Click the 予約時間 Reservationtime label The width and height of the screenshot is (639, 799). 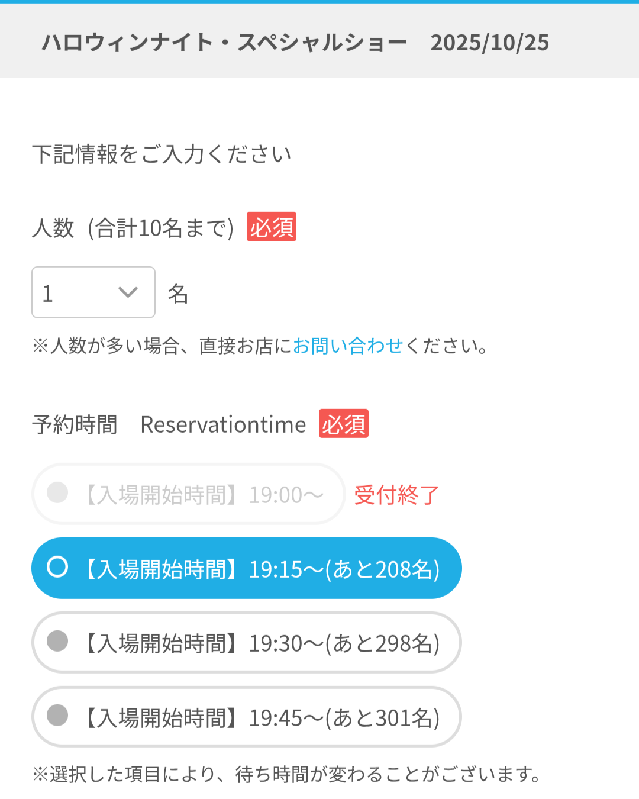point(169,424)
